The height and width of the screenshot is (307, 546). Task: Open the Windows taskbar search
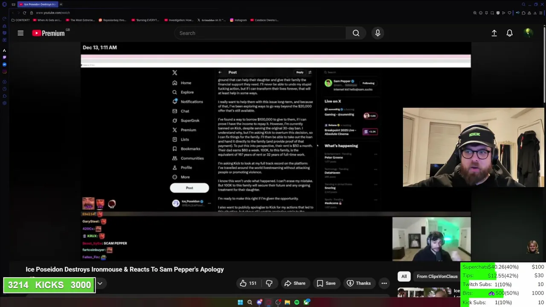250,302
